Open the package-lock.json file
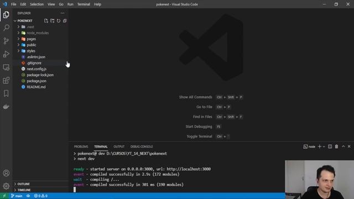354x199 pixels. pos(40,75)
